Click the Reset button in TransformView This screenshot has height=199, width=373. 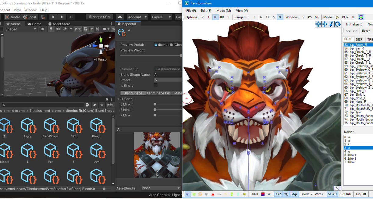(366, 31)
